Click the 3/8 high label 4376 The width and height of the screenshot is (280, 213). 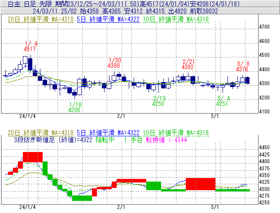point(242,69)
